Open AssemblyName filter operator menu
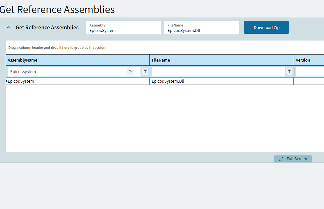The image size is (324, 209). [145, 71]
